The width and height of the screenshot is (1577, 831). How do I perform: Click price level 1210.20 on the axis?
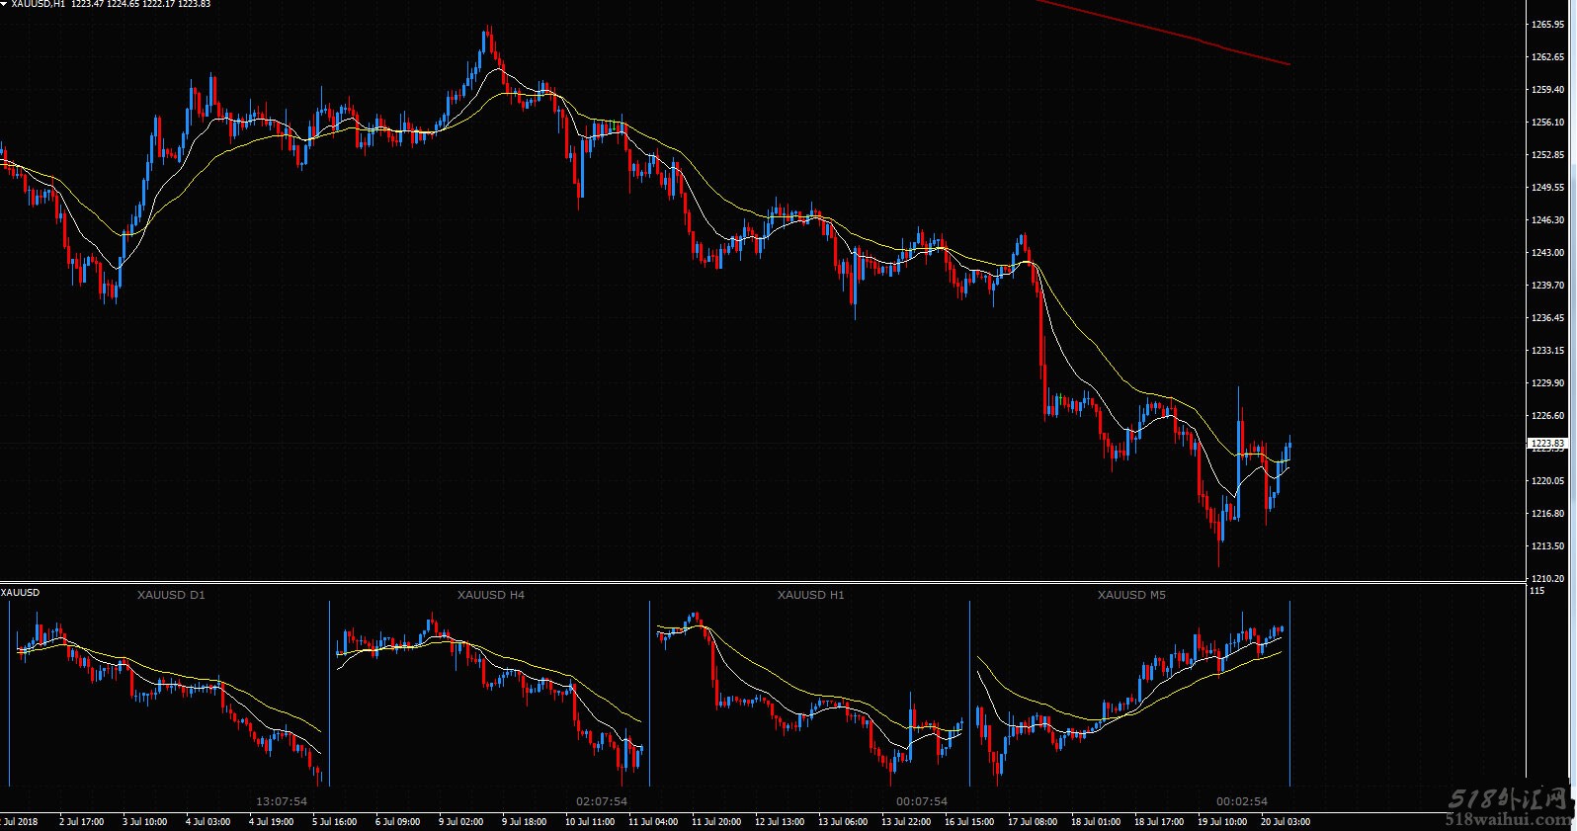(x=1547, y=579)
